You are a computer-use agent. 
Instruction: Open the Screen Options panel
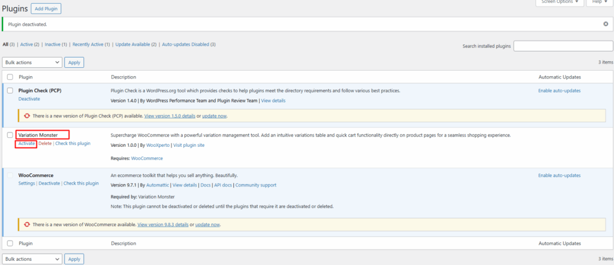pyautogui.click(x=559, y=2)
